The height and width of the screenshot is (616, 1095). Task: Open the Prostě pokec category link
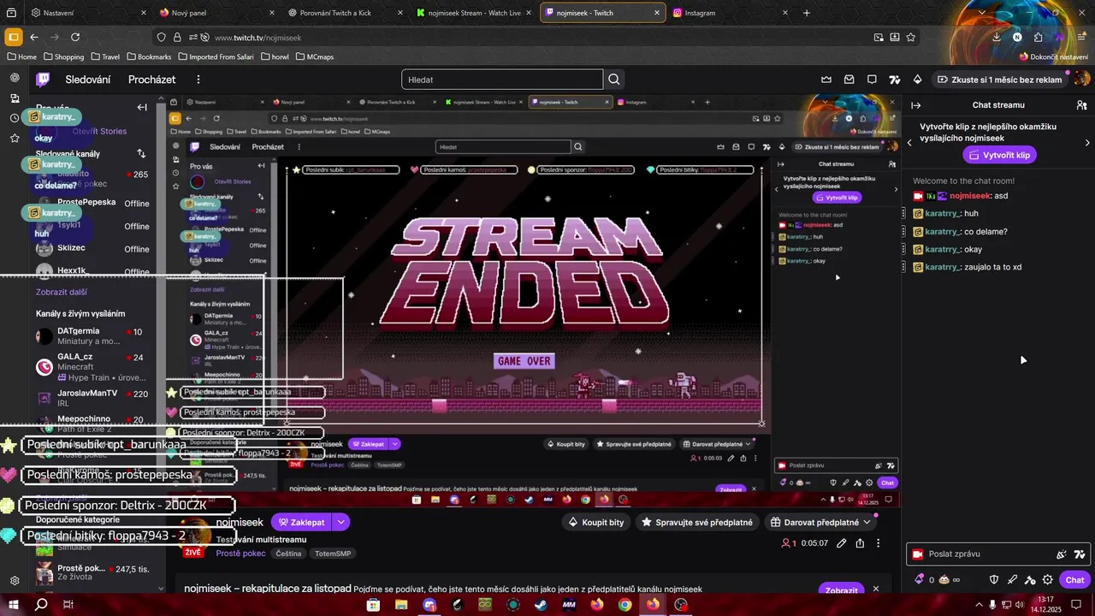pos(240,554)
